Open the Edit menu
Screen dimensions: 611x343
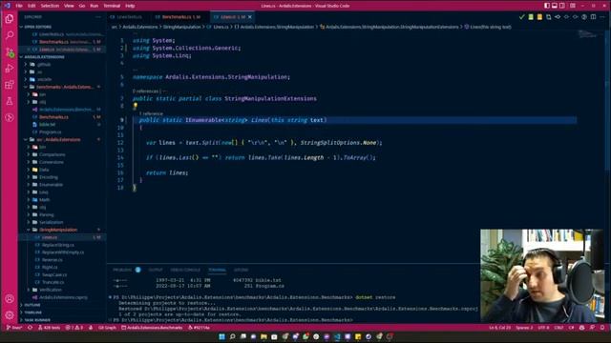point(32,6)
